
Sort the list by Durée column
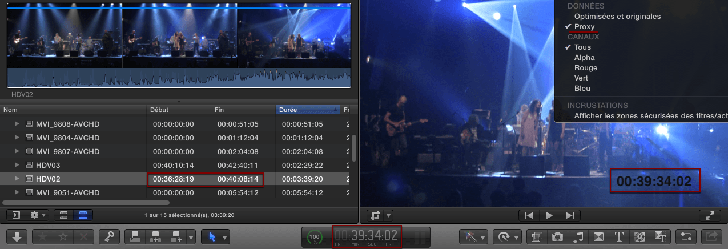308,109
